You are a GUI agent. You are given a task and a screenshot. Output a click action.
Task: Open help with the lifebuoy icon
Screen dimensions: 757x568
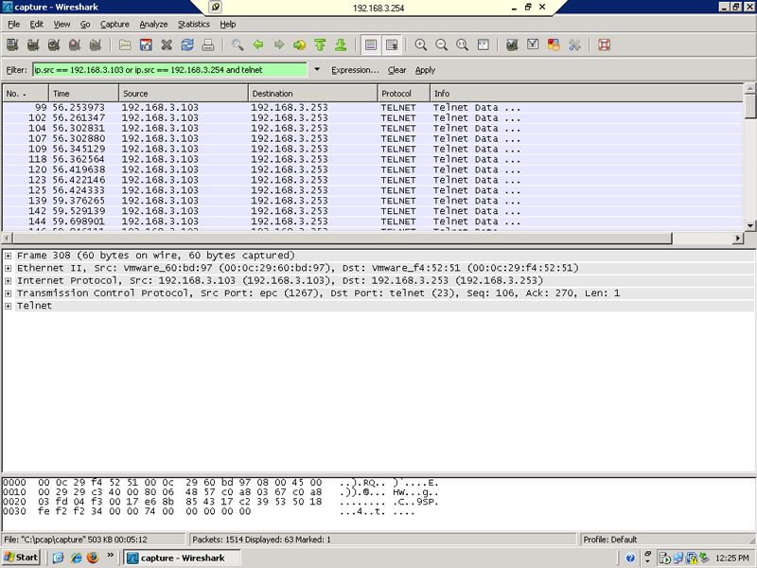click(604, 44)
